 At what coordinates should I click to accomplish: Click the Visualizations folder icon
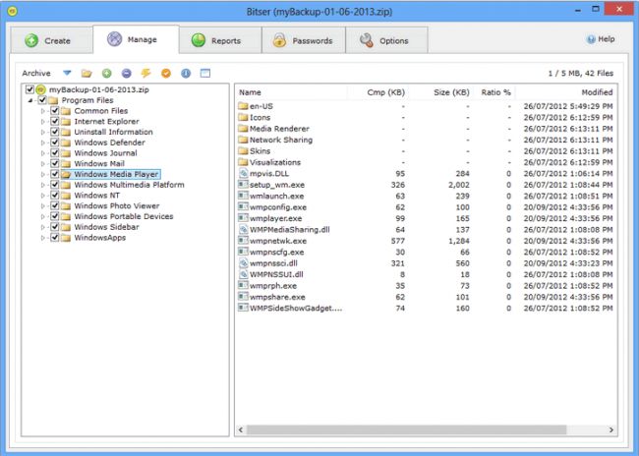pos(243,162)
